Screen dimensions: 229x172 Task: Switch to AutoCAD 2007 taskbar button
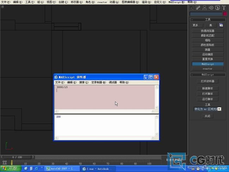tap(62, 168)
